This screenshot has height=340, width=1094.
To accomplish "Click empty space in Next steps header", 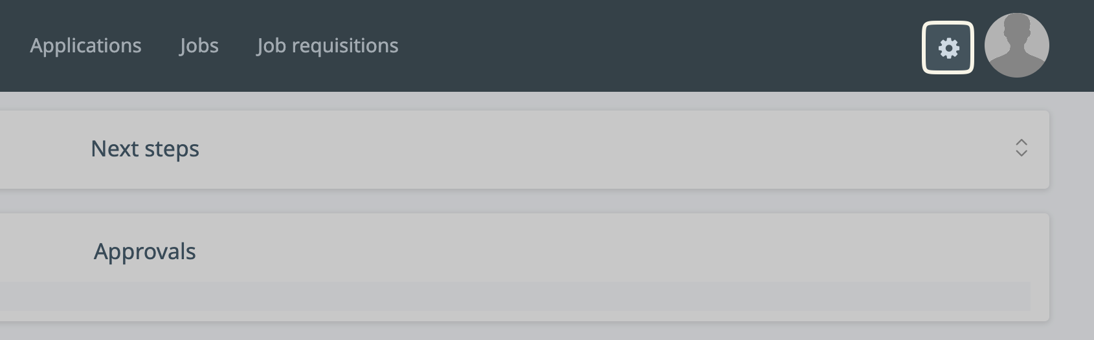I will tap(583, 149).
